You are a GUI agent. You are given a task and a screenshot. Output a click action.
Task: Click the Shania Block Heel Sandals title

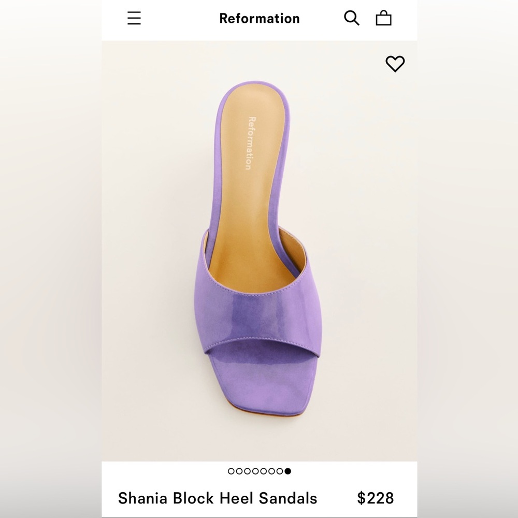tap(218, 498)
